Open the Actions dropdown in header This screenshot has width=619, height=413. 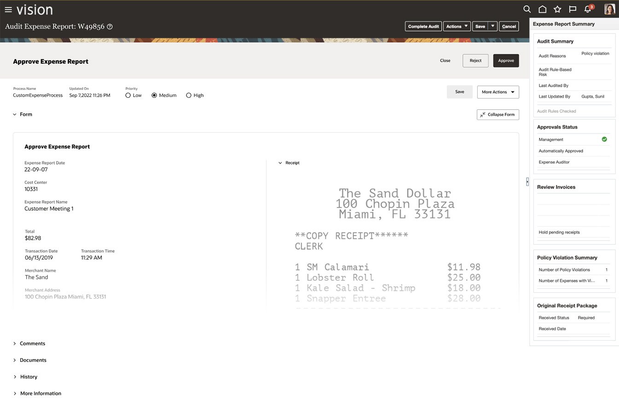click(457, 26)
